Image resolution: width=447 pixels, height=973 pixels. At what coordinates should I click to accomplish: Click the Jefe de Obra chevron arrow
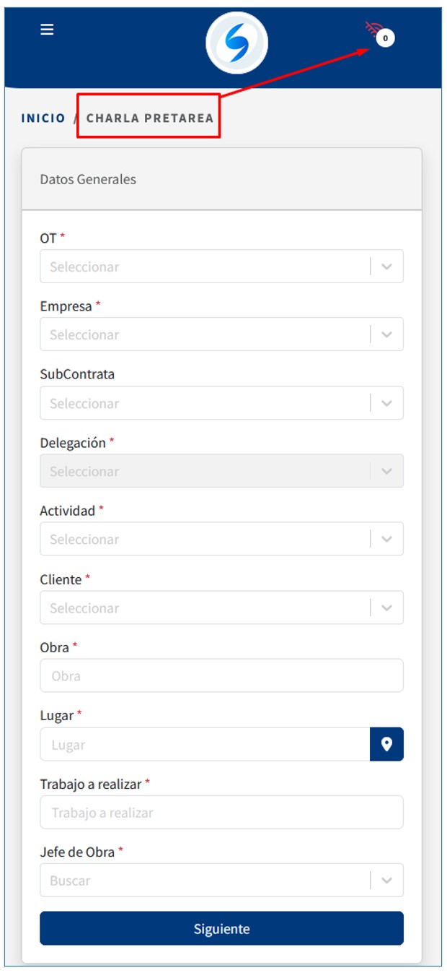[x=387, y=881]
